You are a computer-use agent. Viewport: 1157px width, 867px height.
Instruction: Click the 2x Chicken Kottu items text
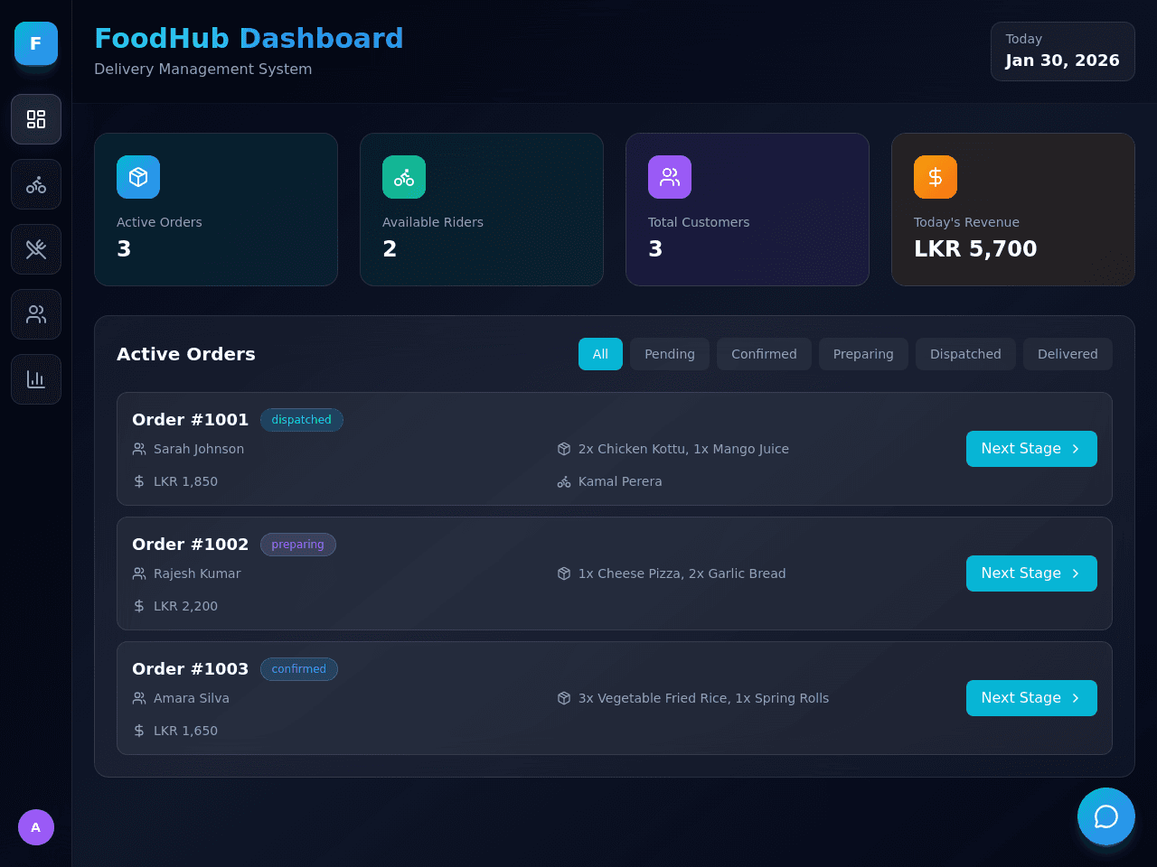coord(683,449)
